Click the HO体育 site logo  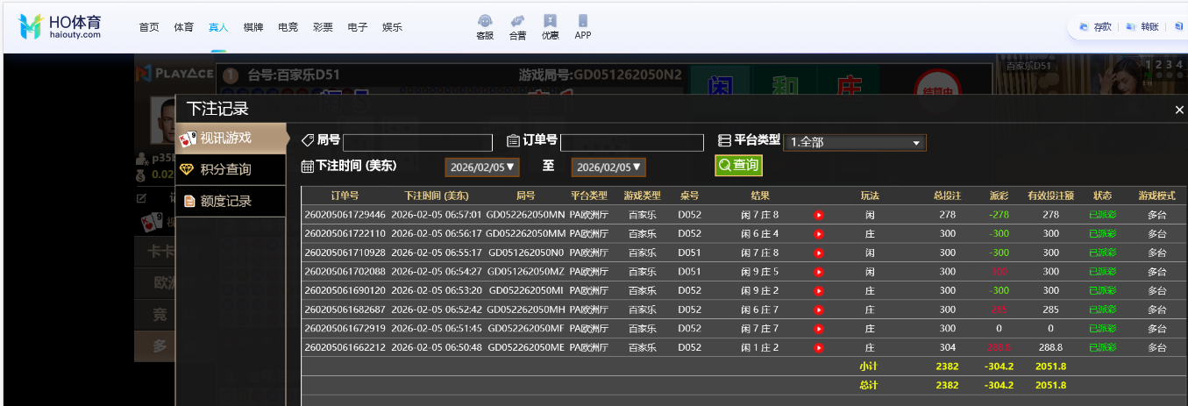(61, 26)
